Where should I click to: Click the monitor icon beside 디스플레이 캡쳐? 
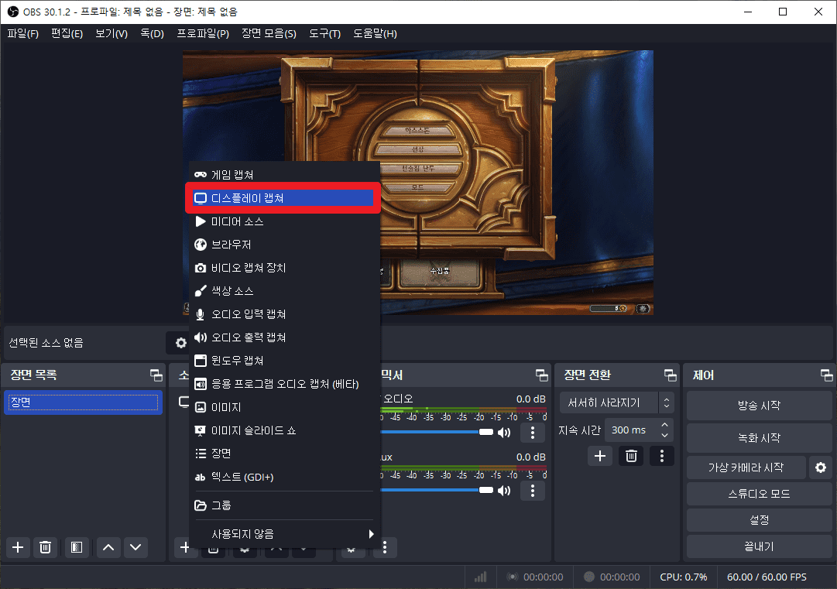[201, 198]
